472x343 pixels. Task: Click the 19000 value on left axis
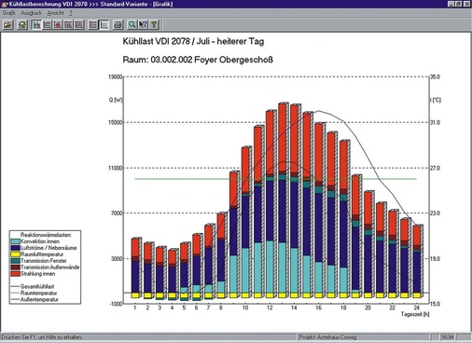point(116,76)
